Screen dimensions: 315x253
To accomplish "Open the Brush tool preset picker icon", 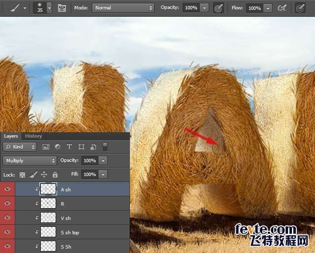I will point(15,8).
